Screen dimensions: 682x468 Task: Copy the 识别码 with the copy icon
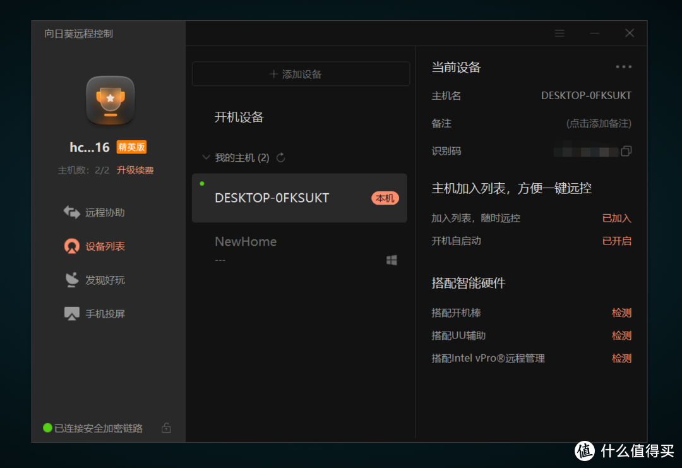[x=626, y=151]
